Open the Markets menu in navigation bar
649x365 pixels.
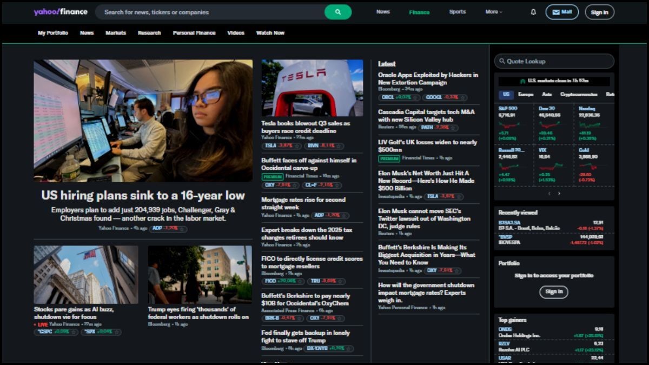pyautogui.click(x=116, y=33)
